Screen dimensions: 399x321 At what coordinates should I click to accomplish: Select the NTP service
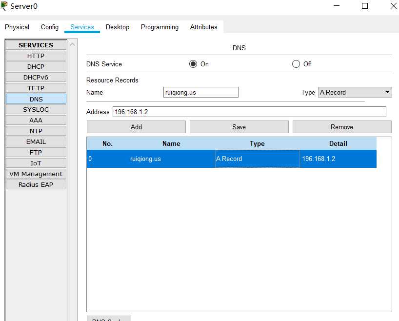(36, 131)
